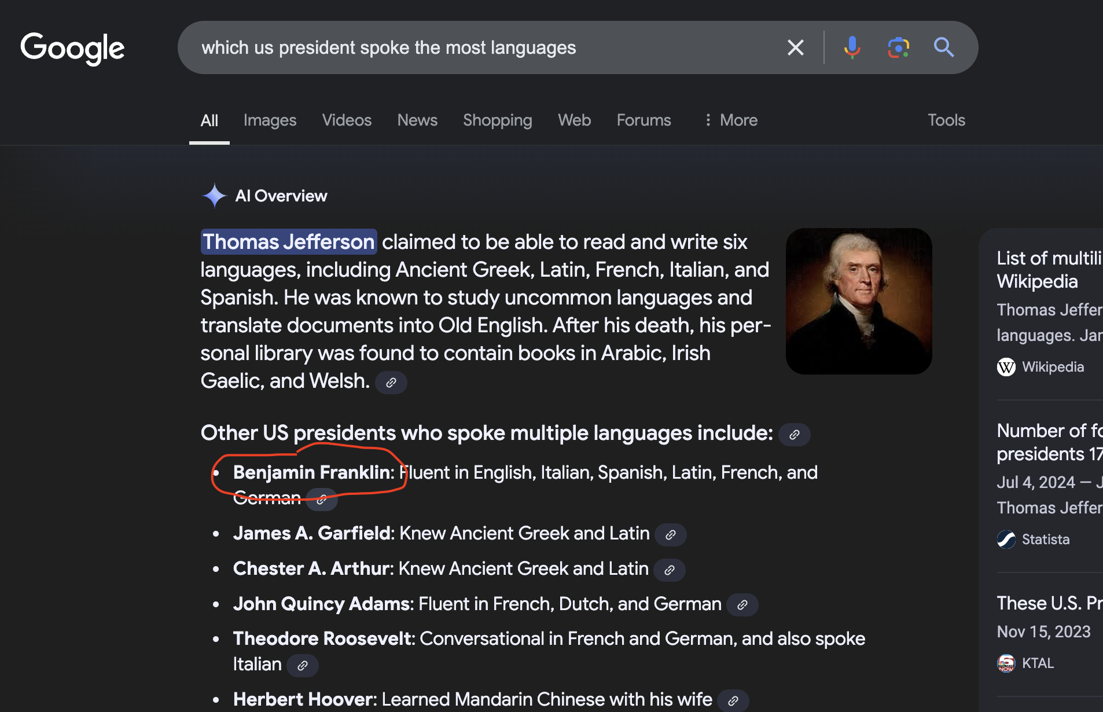Open the search Tools options
This screenshot has width=1103, height=712.
947,120
